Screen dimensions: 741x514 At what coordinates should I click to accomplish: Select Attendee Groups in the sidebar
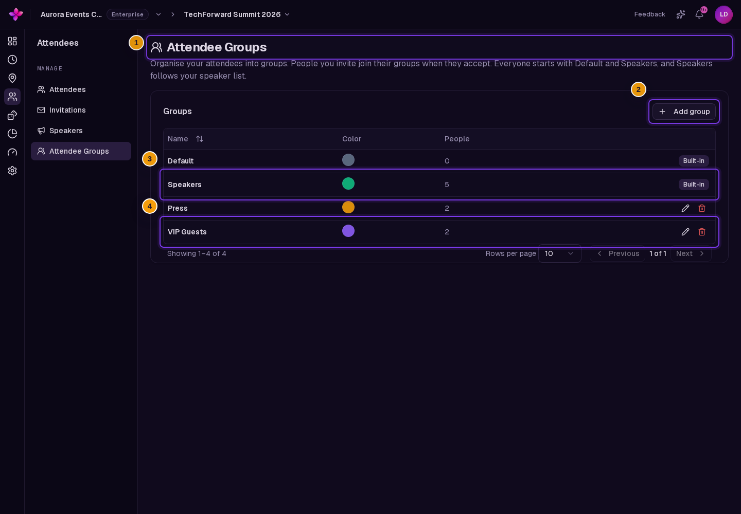pyautogui.click(x=81, y=151)
